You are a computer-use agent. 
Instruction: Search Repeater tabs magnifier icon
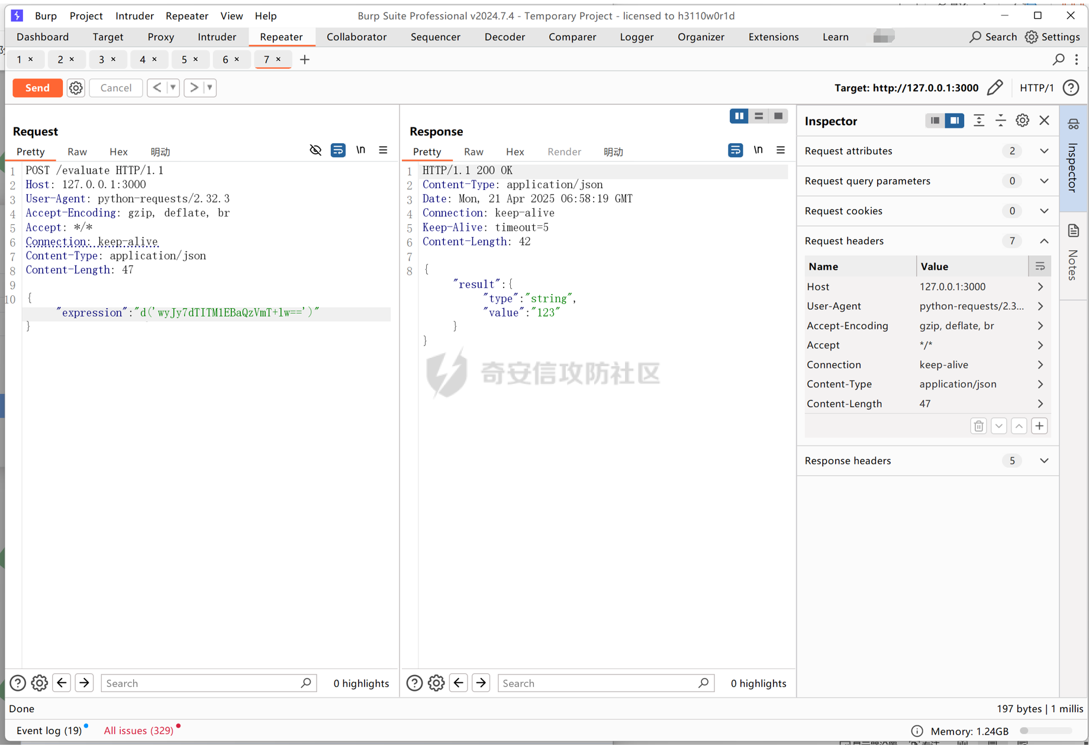1058,59
